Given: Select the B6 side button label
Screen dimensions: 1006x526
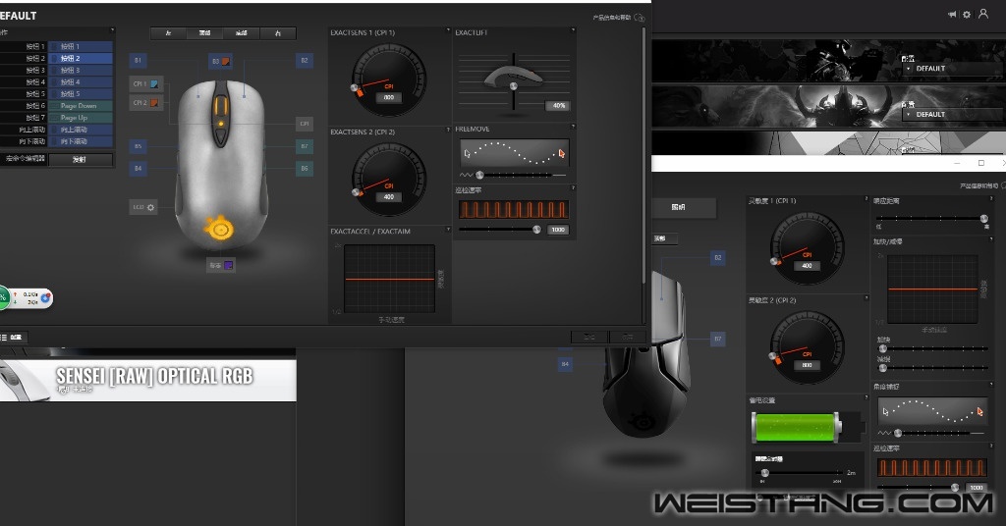Looking at the screenshot, I should coord(305,169).
